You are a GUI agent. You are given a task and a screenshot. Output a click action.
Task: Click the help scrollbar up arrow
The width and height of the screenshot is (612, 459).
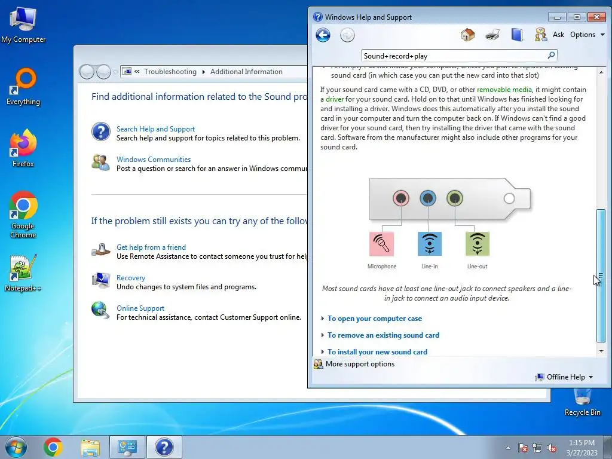pos(601,72)
